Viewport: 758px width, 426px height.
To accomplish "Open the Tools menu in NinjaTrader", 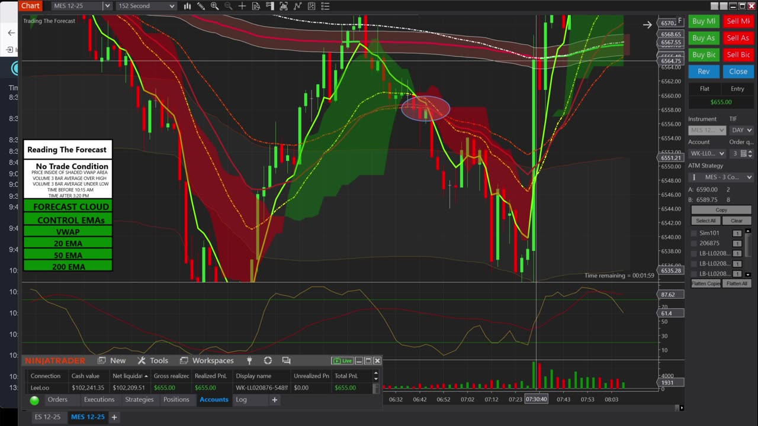I will (153, 360).
